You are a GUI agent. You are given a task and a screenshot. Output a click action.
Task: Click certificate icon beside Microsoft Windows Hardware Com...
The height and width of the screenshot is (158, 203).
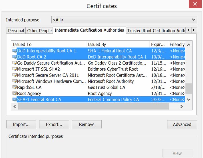click(15, 81)
